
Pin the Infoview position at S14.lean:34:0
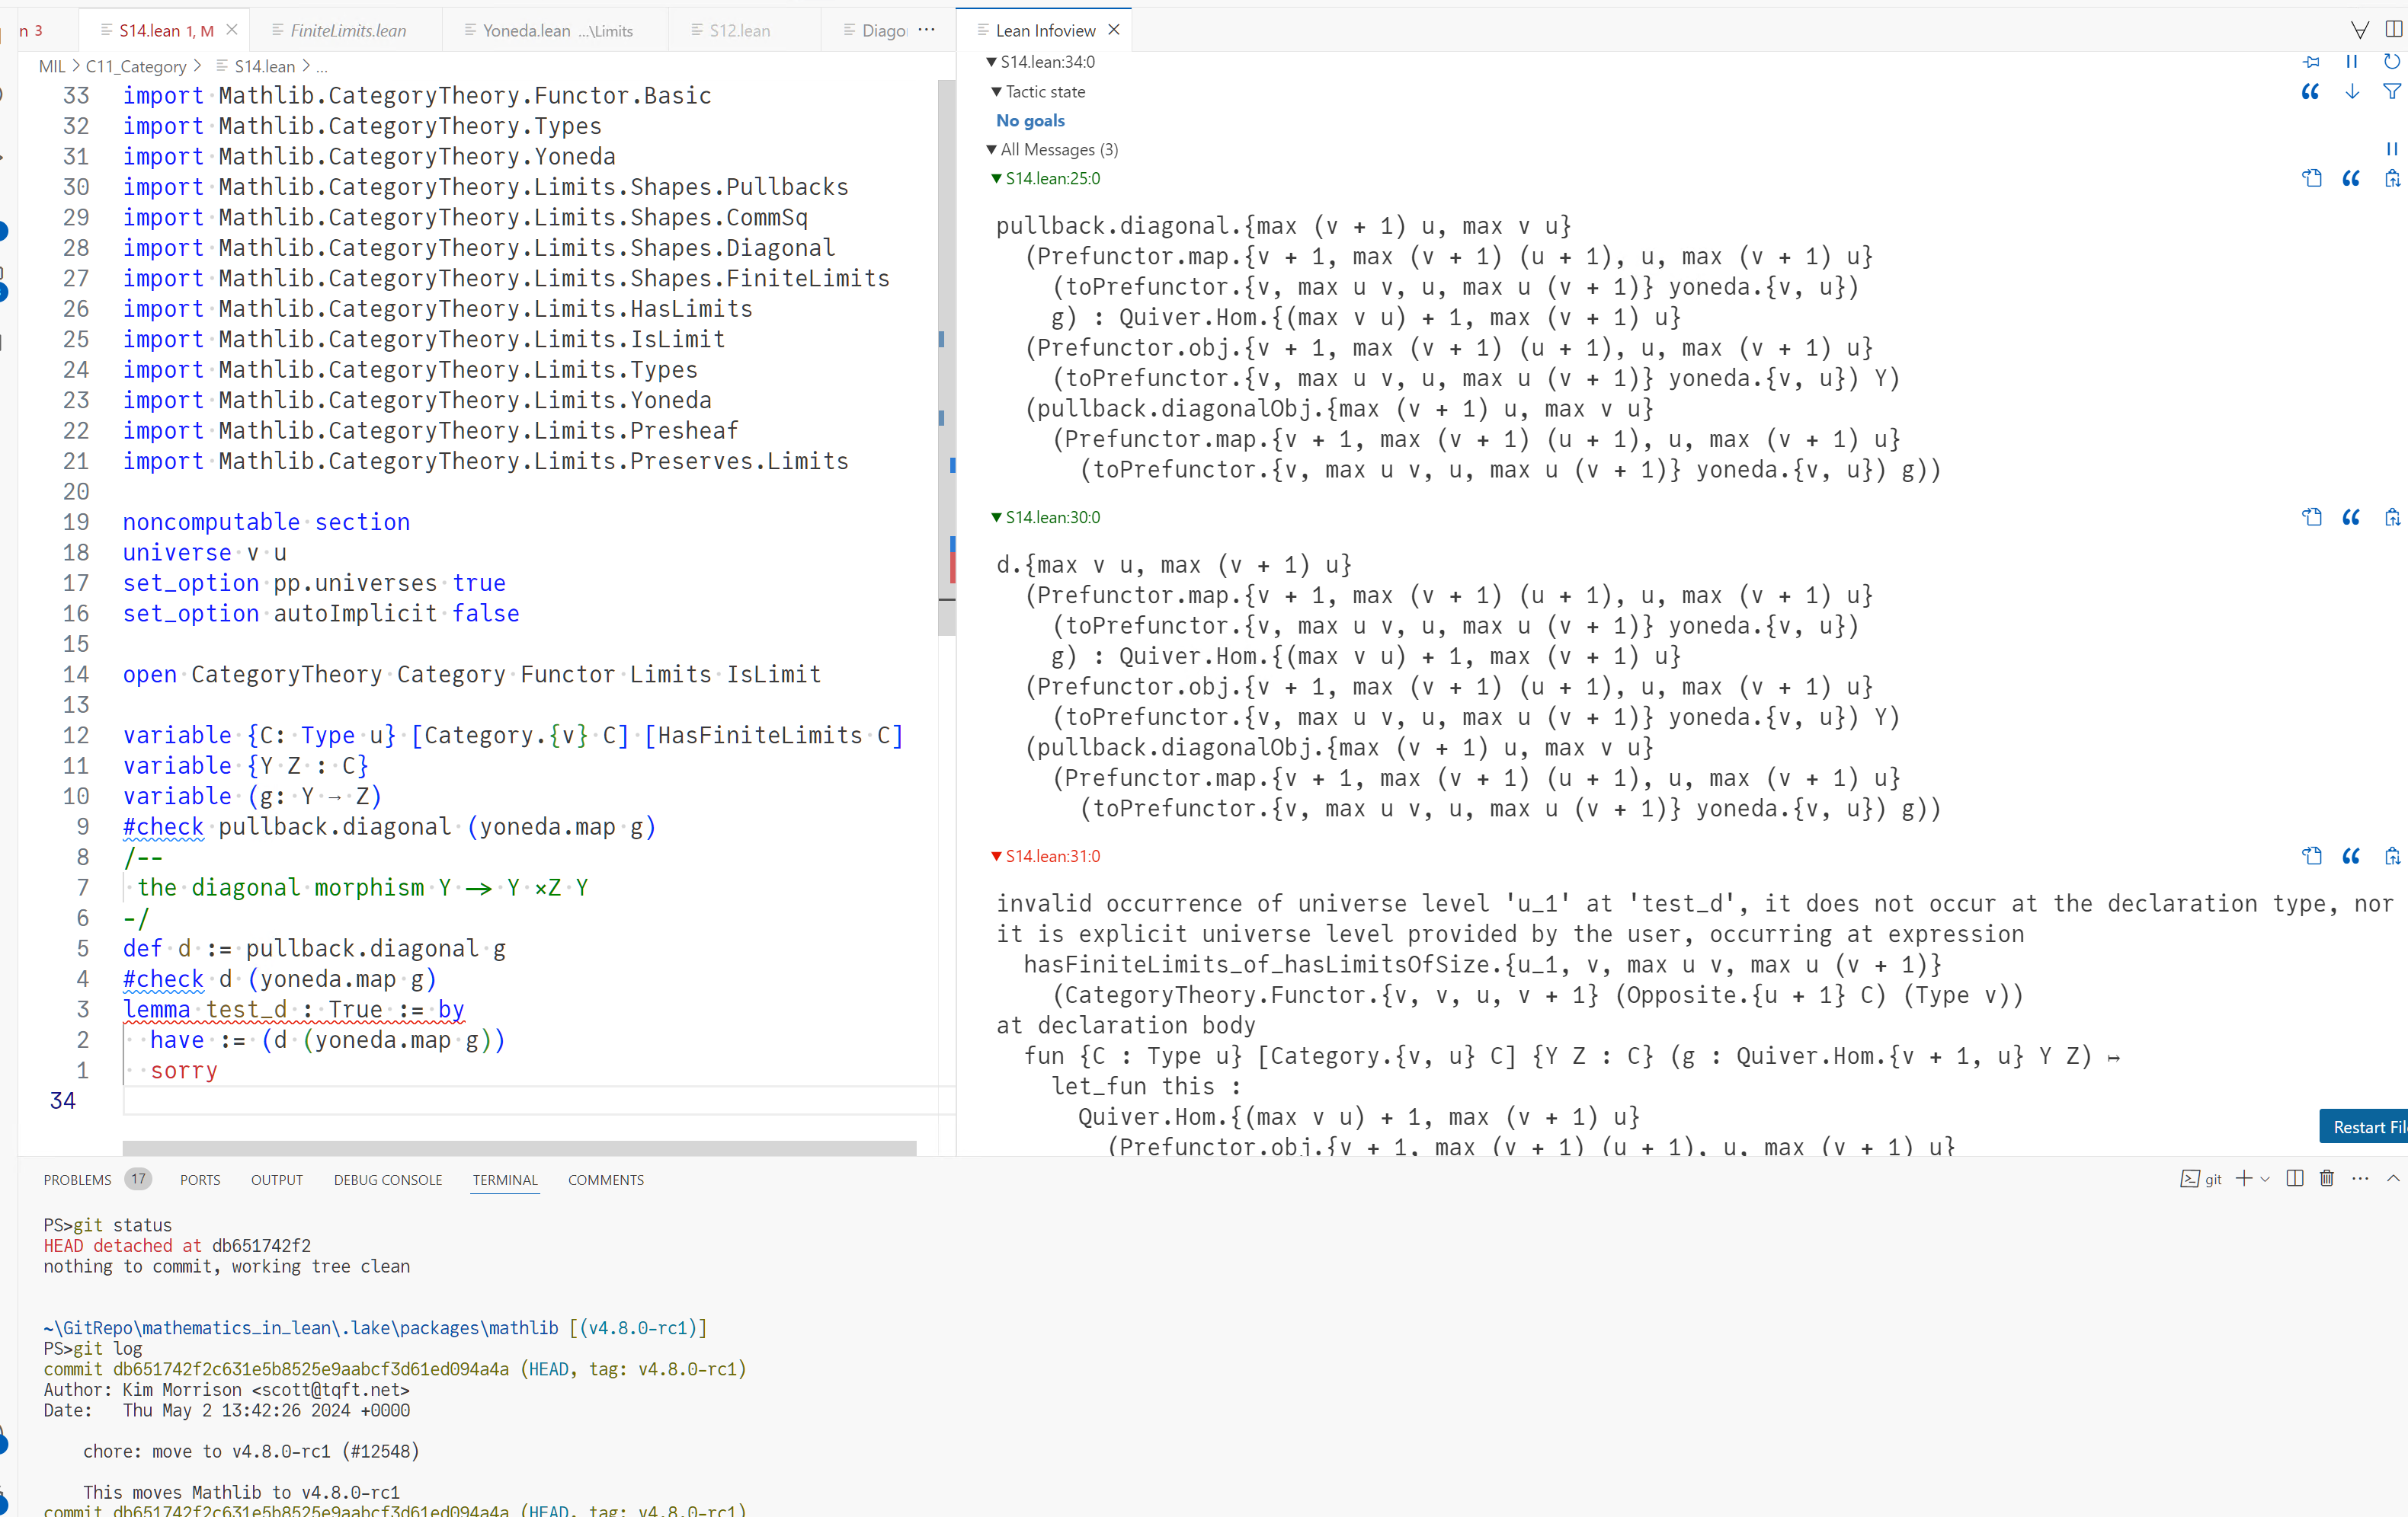pyautogui.click(x=2311, y=62)
